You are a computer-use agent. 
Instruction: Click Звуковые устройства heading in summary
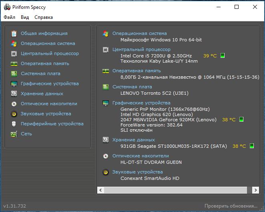(138, 172)
